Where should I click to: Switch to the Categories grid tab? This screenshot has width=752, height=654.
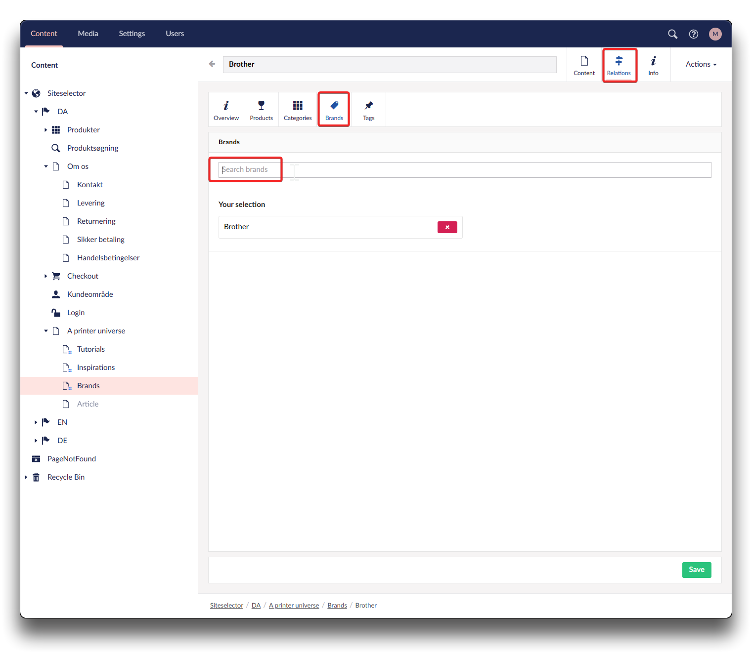pos(298,110)
